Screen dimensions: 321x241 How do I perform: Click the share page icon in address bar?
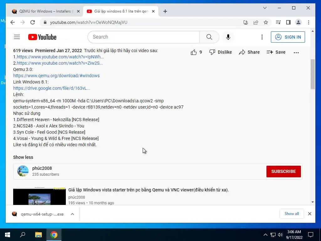[256, 22]
